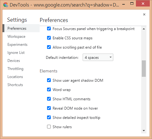Uncheck Show detailed inspect tooltip
Viewport: 152px width, 139px height.
[x=49, y=117]
